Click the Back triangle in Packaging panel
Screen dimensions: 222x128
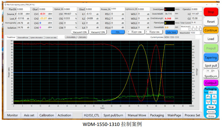[x=208, y=96]
